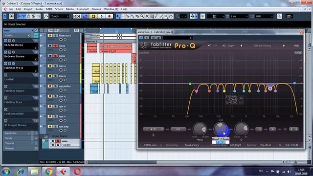This screenshot has height=176, width=313.
Task: Toggle power for CLA-2A Stereo insert
Action: point(5,41)
